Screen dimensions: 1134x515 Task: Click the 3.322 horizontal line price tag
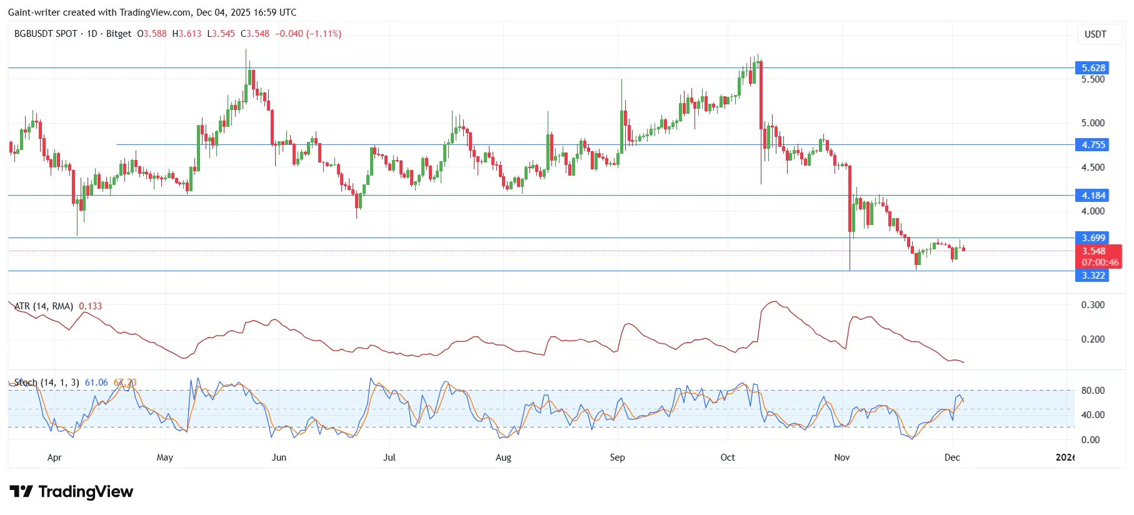click(1092, 276)
